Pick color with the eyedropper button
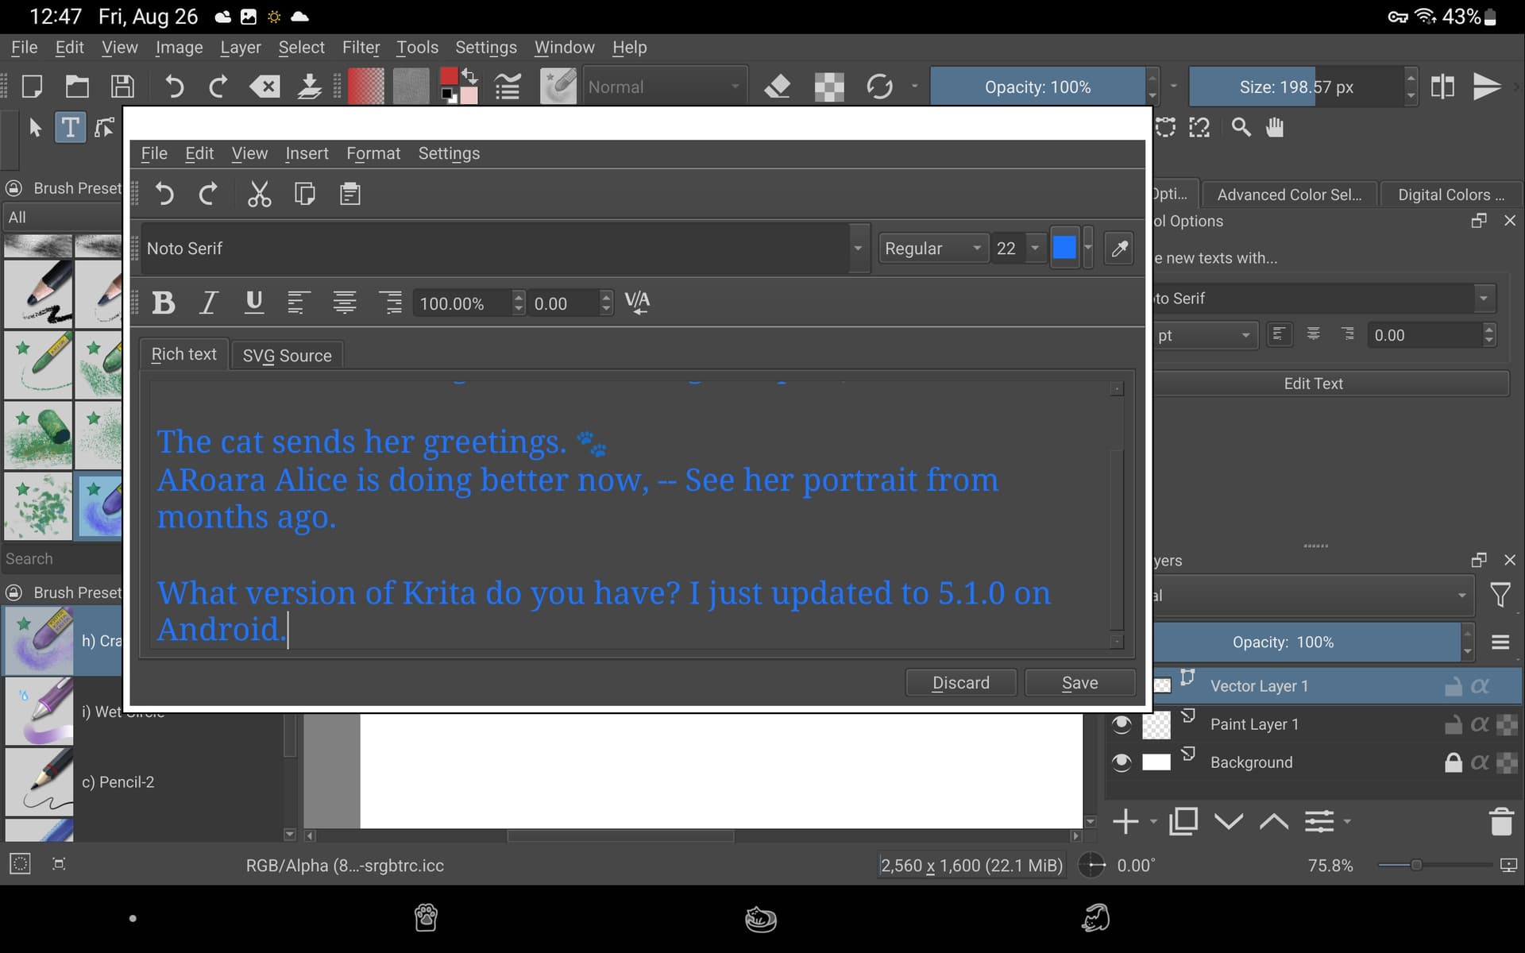 [x=1118, y=249]
